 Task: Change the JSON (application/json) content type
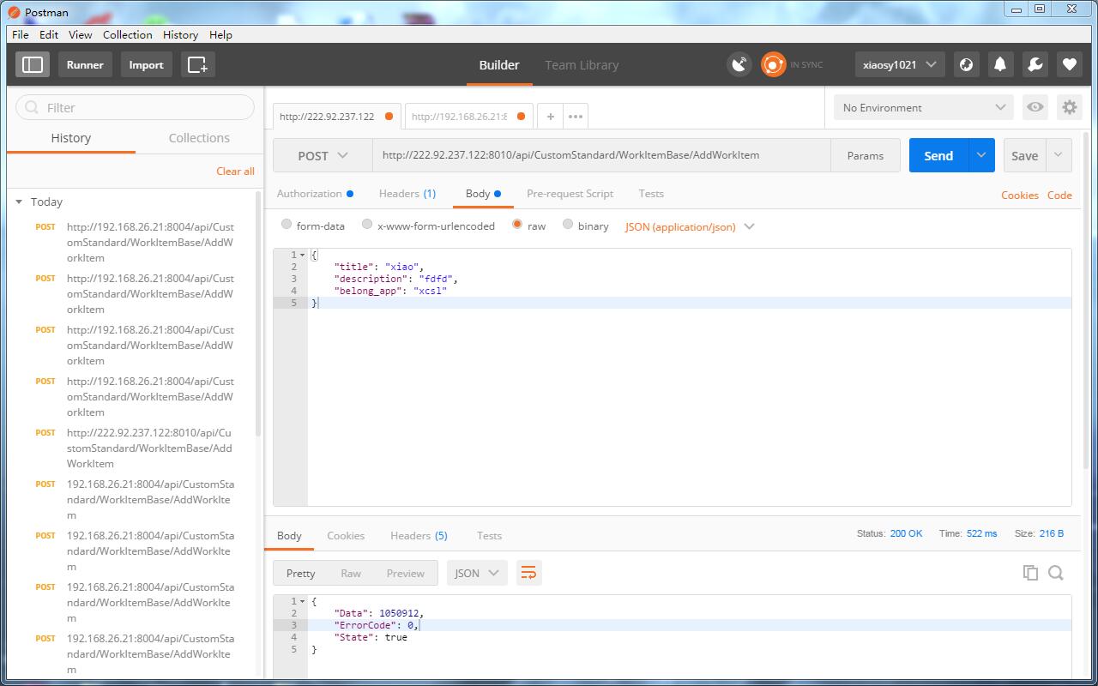click(x=690, y=226)
